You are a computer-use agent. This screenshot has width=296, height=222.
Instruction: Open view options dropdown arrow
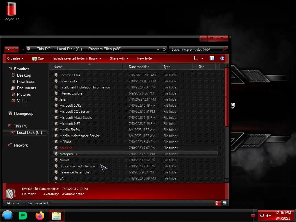(202, 58)
